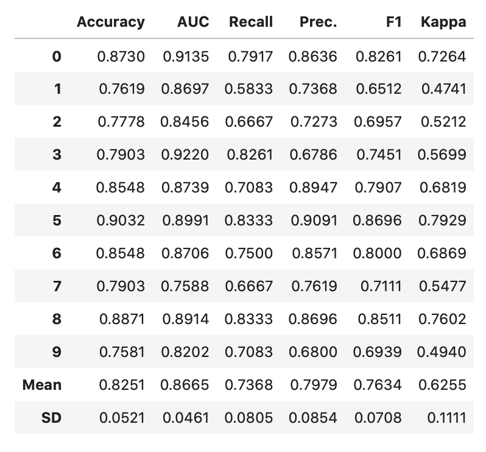
Task: Click fold 6 F1 value 0.8000
Action: [379, 253]
